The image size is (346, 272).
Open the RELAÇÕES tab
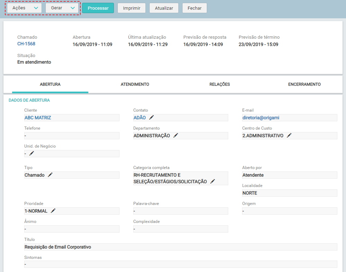pyautogui.click(x=220, y=84)
